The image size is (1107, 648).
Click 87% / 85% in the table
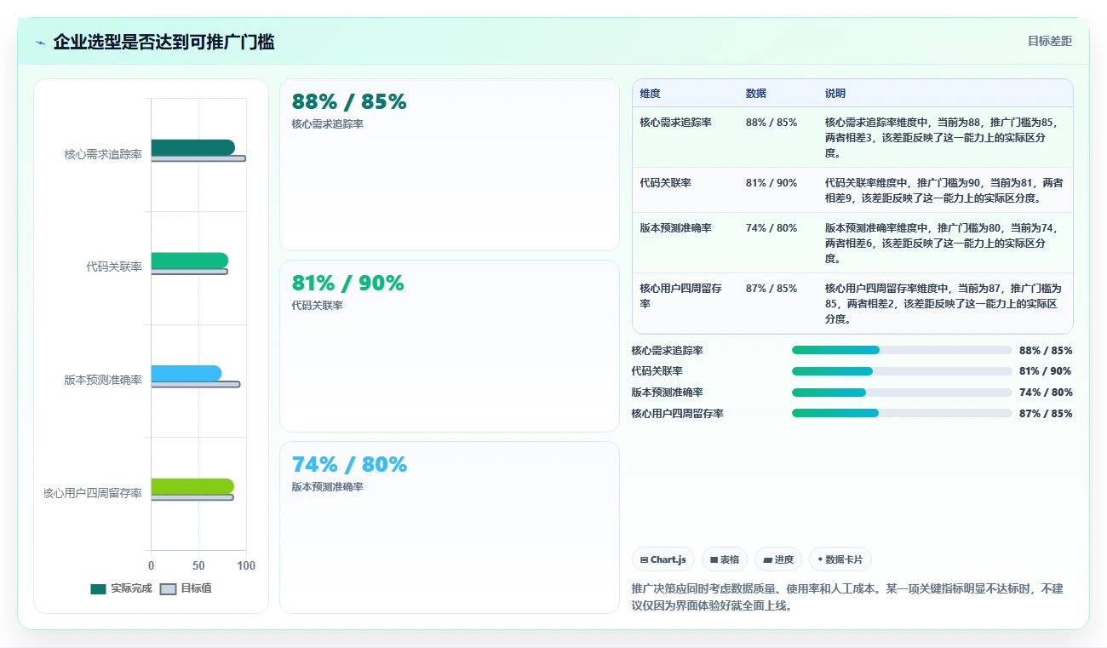click(x=771, y=289)
